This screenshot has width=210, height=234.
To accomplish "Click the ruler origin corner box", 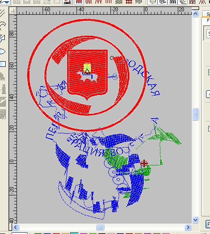I will click(x=13, y=11).
